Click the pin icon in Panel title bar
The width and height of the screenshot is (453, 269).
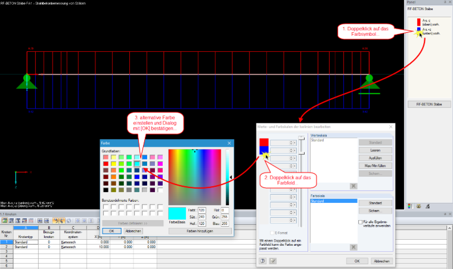(x=445, y=2)
